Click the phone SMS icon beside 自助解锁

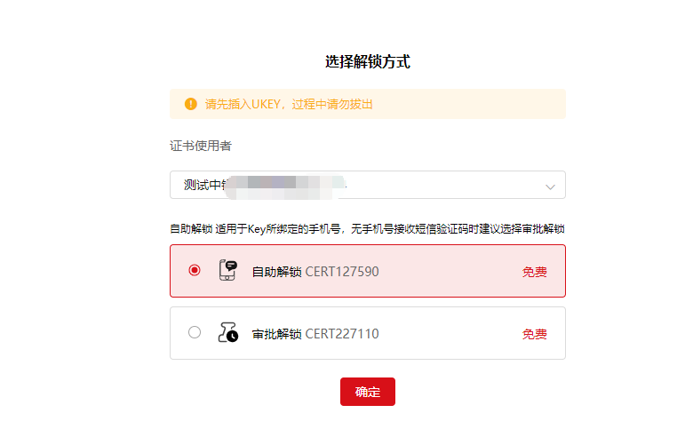[228, 270]
